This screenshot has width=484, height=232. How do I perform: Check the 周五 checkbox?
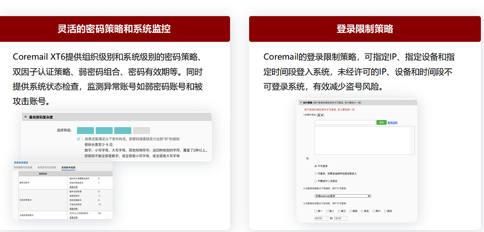click(362, 211)
